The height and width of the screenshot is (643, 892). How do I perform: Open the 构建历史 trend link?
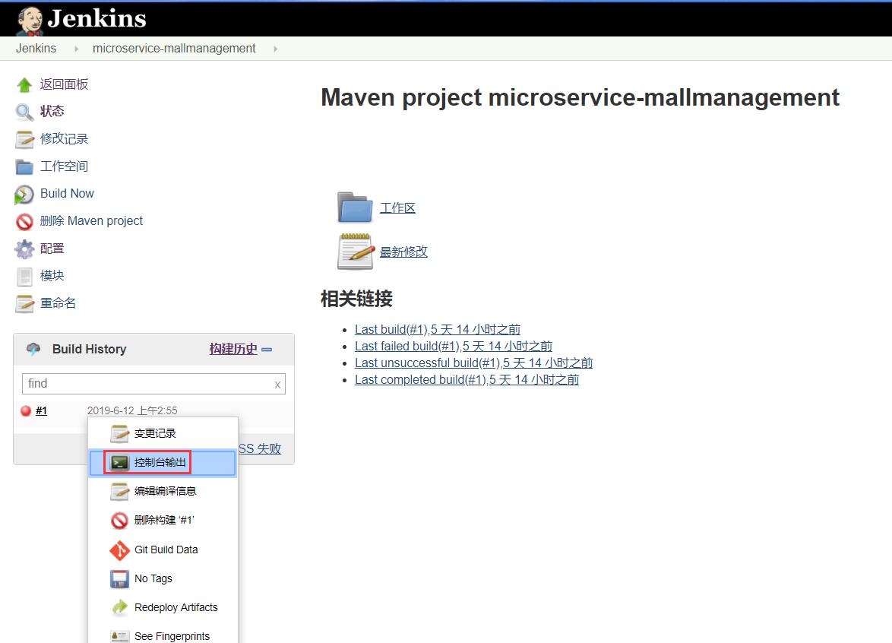(x=233, y=349)
